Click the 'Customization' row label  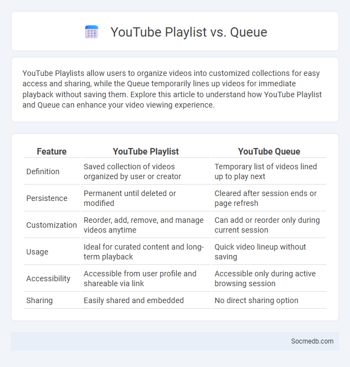pyautogui.click(x=51, y=224)
